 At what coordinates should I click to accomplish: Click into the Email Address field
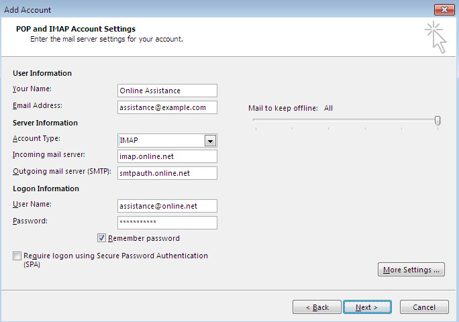166,107
